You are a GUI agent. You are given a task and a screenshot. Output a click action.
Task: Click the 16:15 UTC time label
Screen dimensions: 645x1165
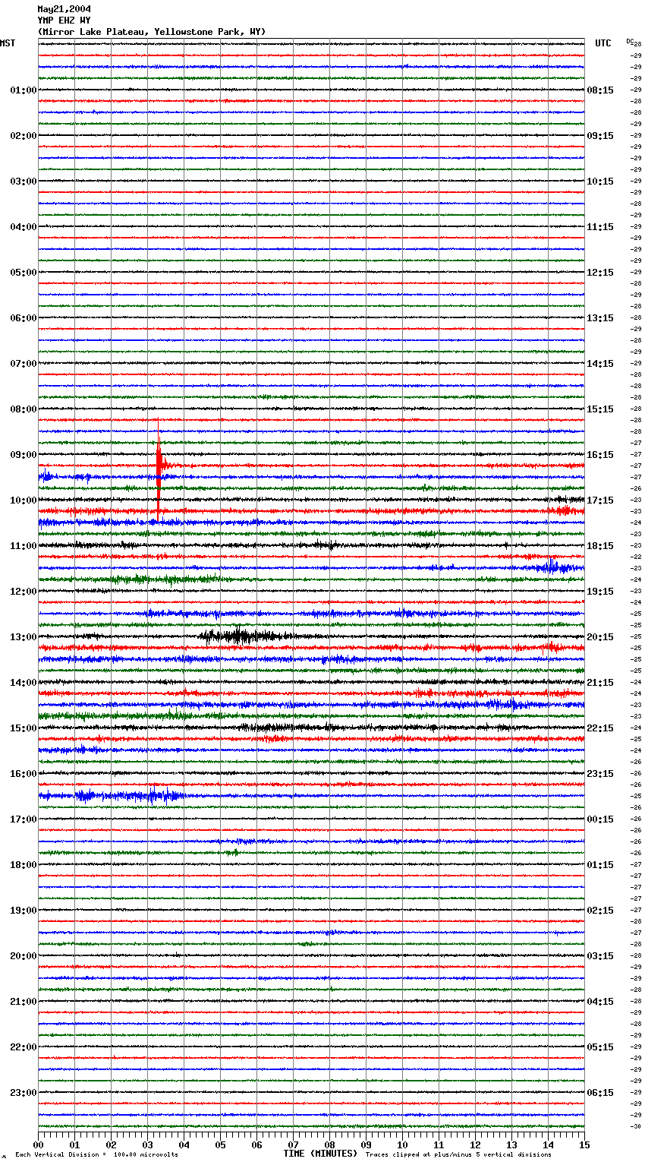600,455
